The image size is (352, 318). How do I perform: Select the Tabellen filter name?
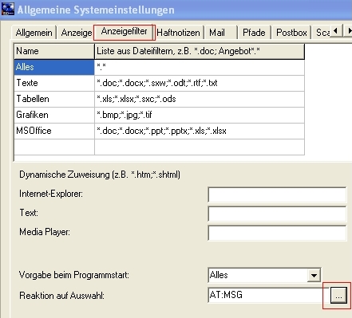click(x=54, y=99)
